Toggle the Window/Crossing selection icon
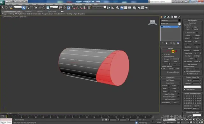 pyautogui.click(x=35, y=8)
